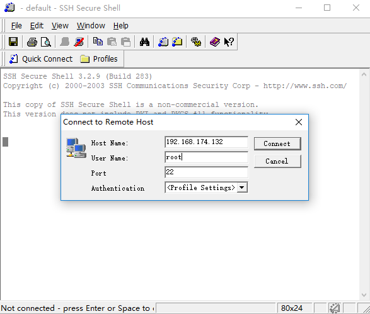This screenshot has height=314, width=370.
Task: Click the "Authentication" label
Action: [118, 188]
